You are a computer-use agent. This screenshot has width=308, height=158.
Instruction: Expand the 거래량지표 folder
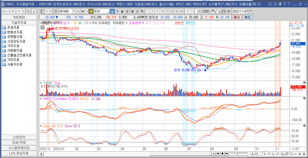(12, 51)
